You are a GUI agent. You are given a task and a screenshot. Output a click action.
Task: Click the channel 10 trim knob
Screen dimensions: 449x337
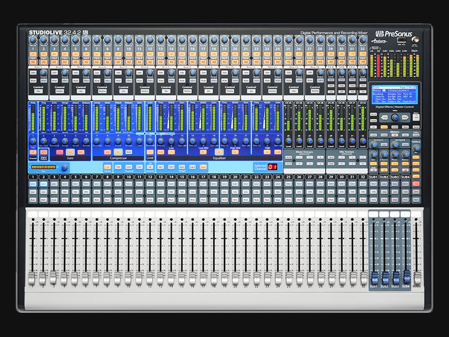pyautogui.click(x=129, y=39)
